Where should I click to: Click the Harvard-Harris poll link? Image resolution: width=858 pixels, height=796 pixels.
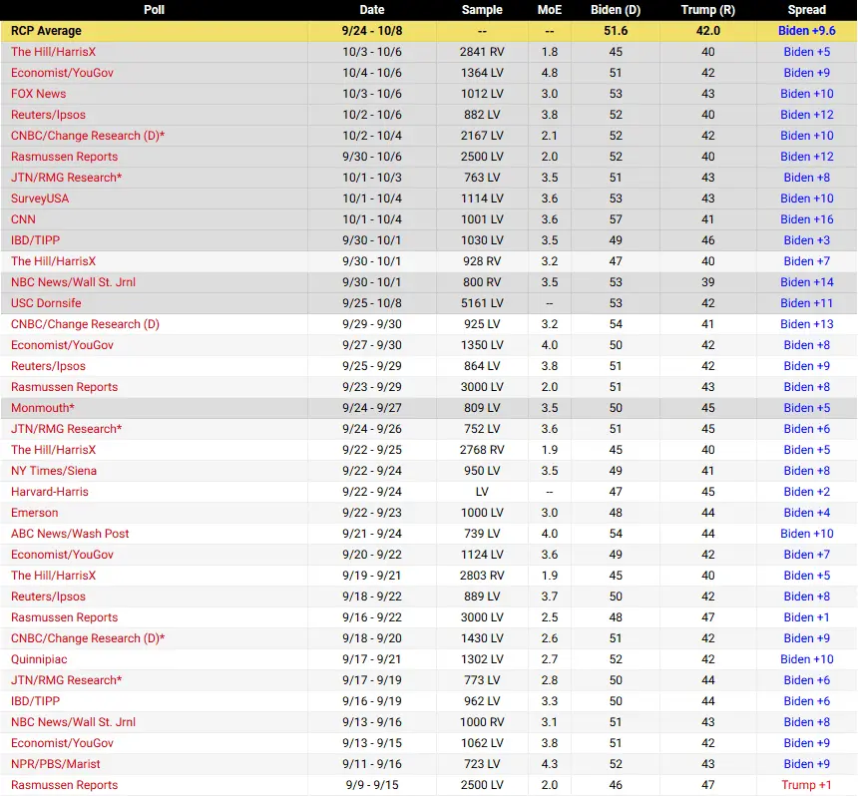tap(49, 492)
